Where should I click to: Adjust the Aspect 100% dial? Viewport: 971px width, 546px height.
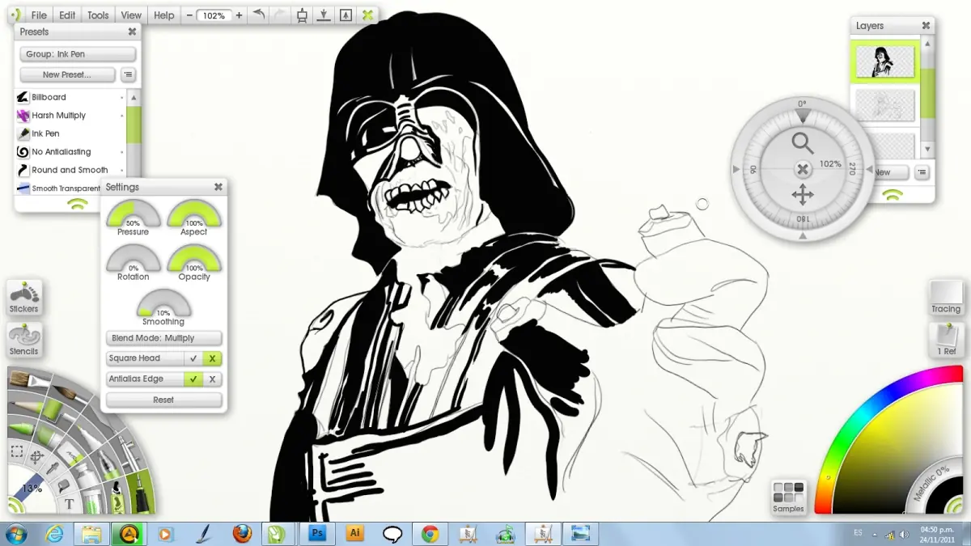(x=194, y=217)
